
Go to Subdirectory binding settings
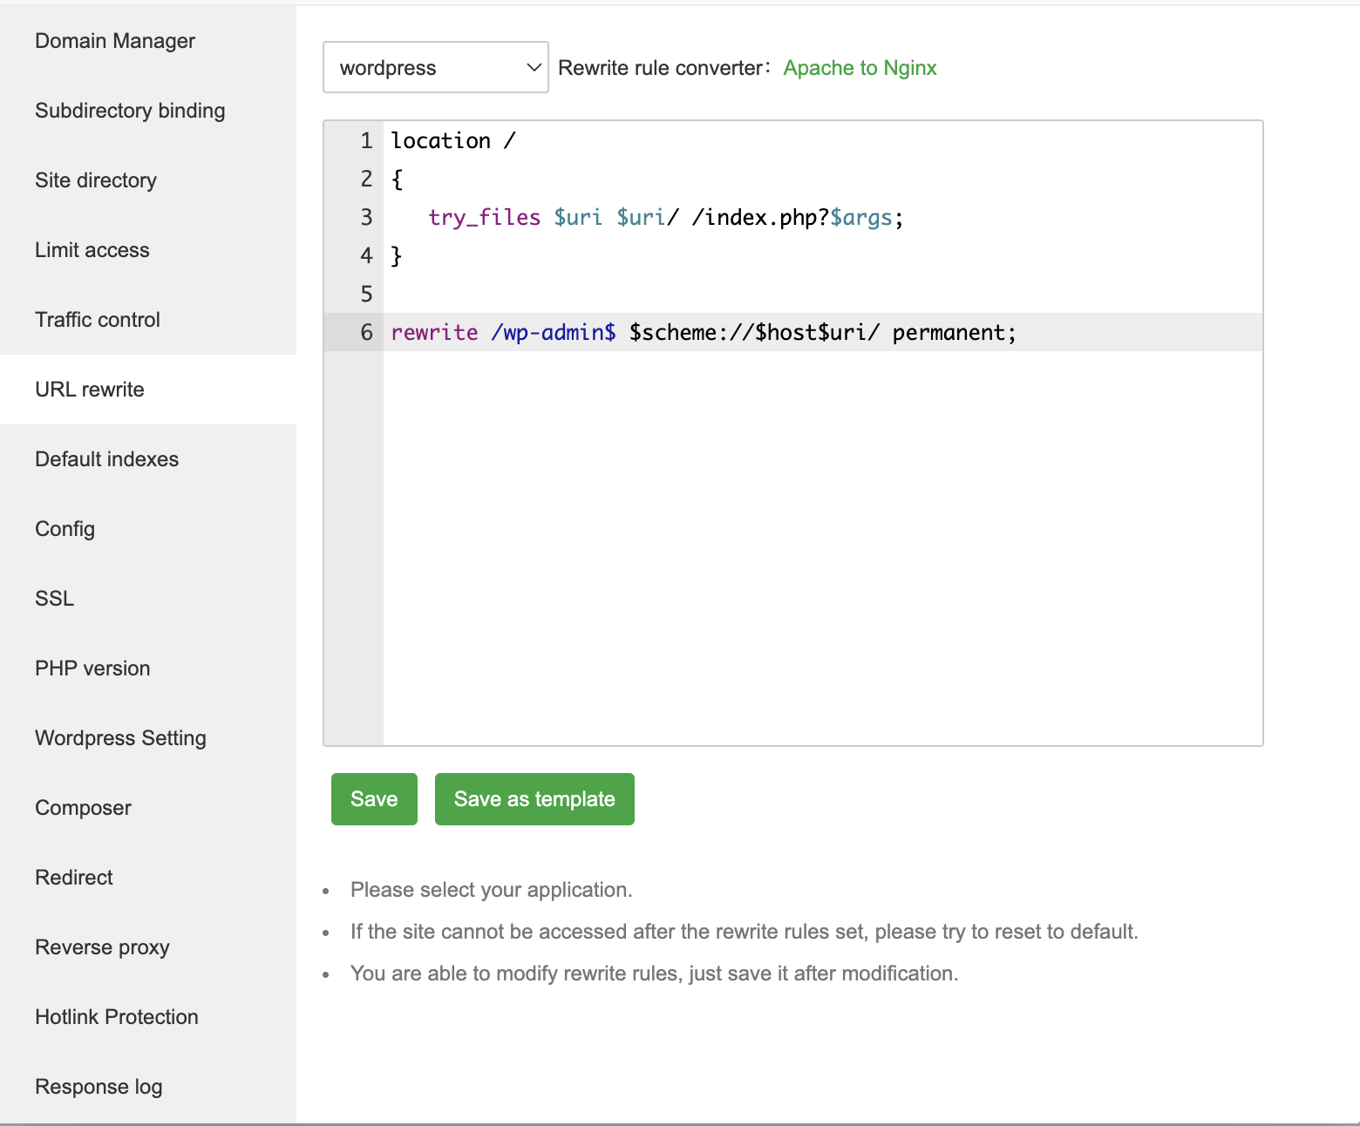point(130,111)
